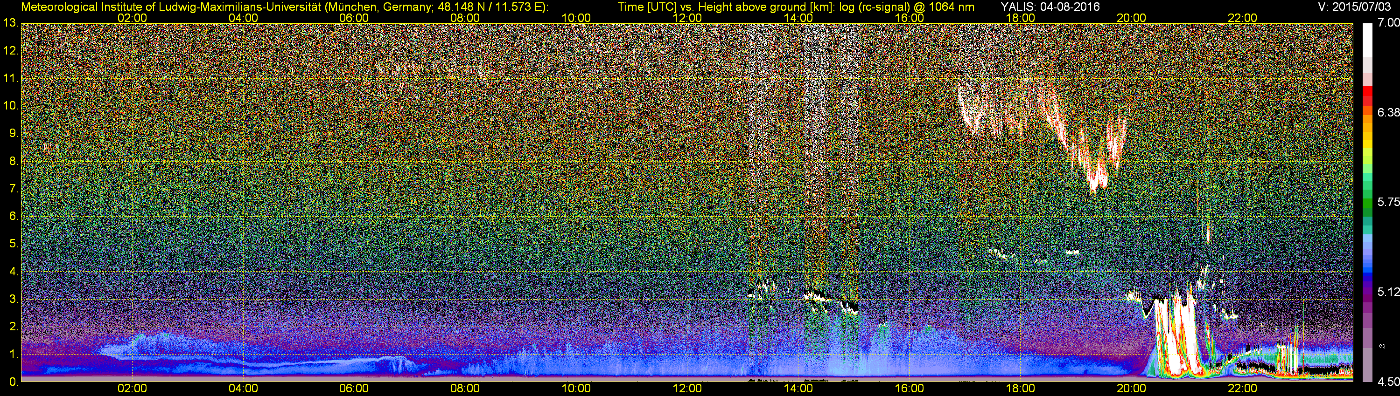Screen dimensions: 1400x396
Task: Click the 10:00 label on the top time axis
Action: pyautogui.click(x=576, y=18)
